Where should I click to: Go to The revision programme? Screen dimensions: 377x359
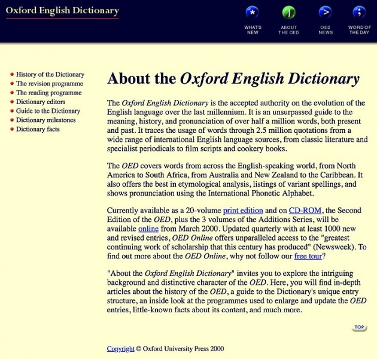pos(49,84)
